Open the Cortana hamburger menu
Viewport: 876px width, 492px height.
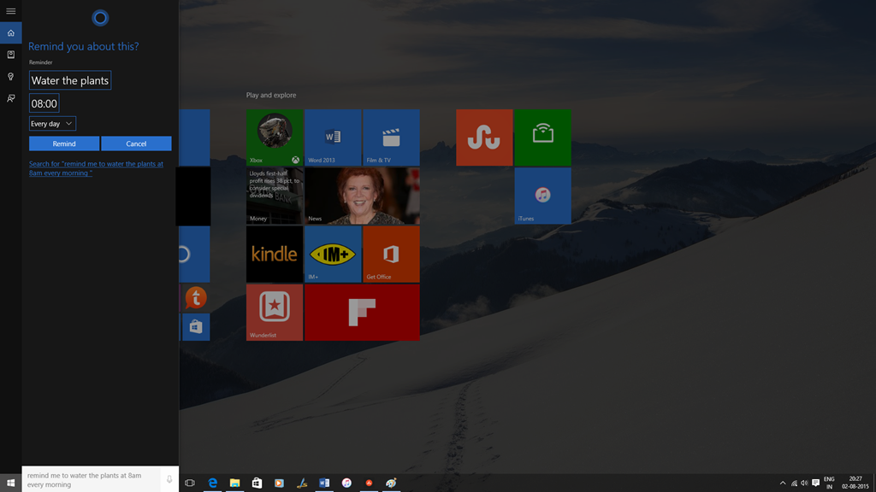(x=10, y=11)
